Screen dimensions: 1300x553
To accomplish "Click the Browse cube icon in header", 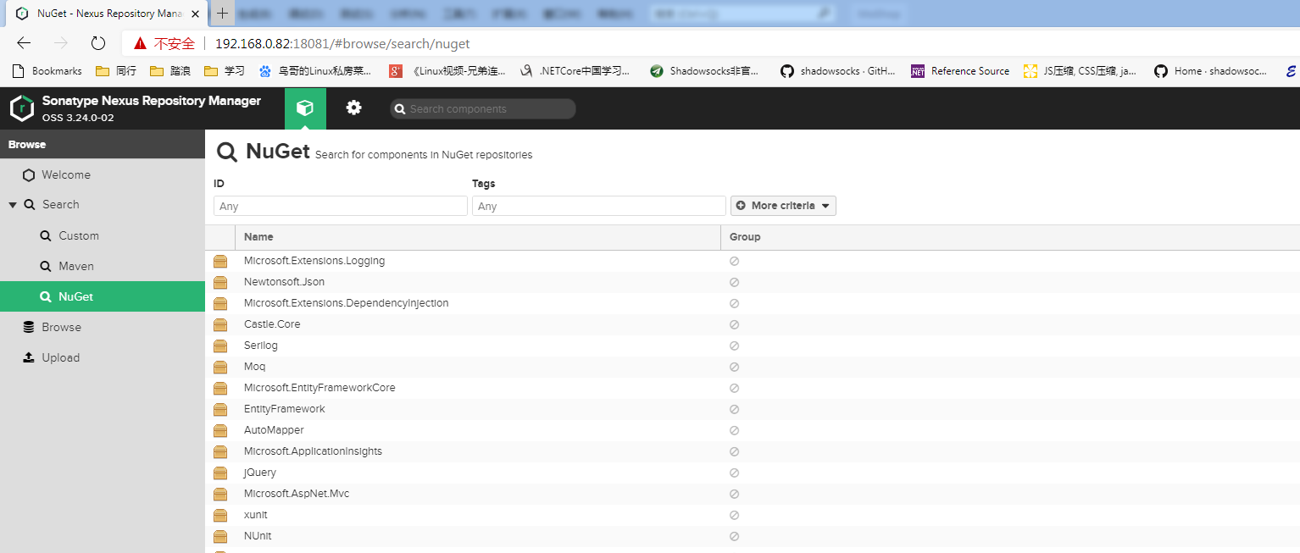I will coord(305,108).
